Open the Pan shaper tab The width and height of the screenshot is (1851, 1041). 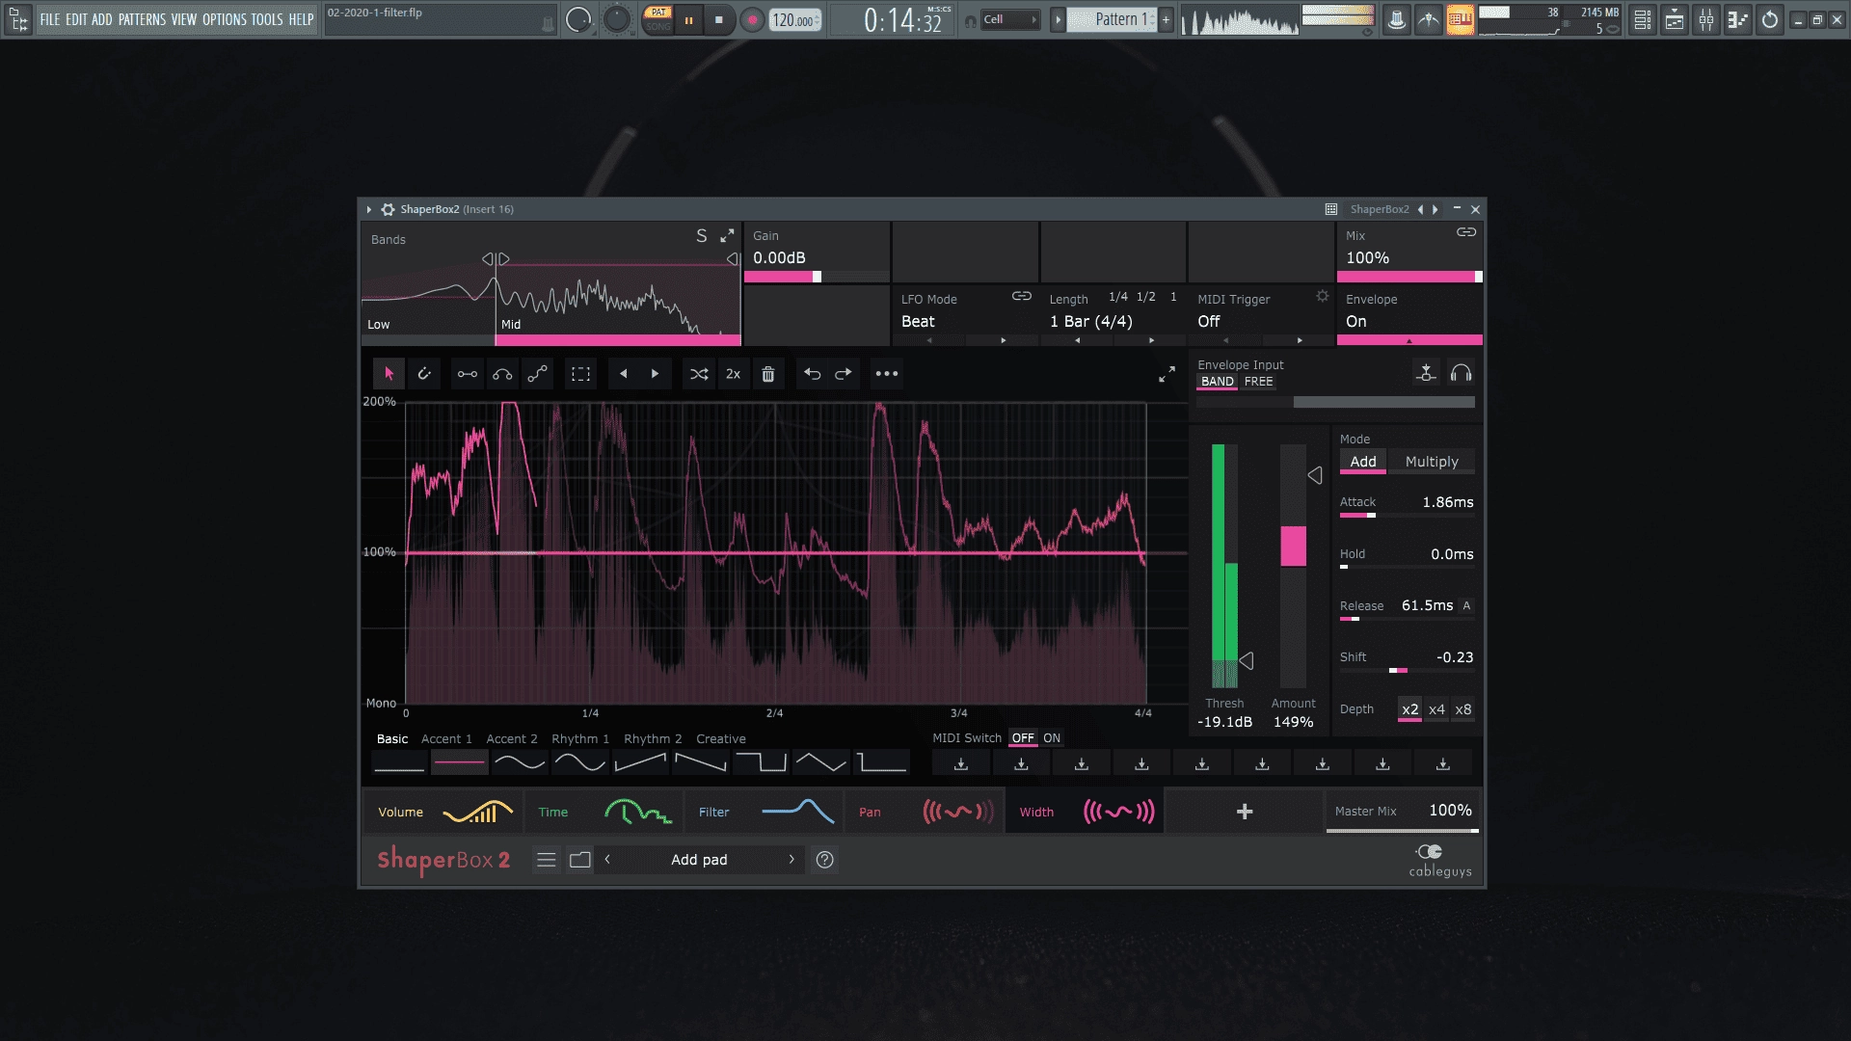924,812
